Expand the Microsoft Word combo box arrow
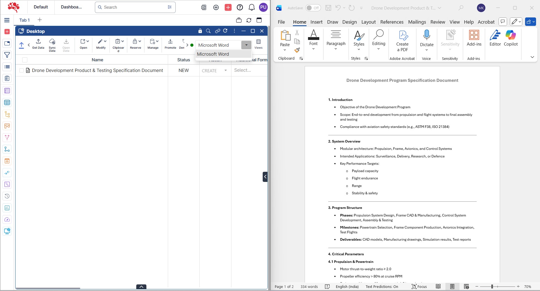540x291 pixels. click(x=246, y=45)
